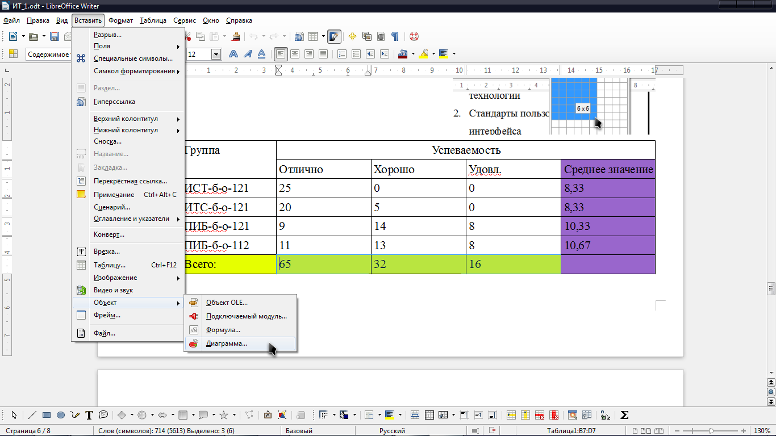Open LibreOffice Help lifebuoy icon

tap(414, 36)
